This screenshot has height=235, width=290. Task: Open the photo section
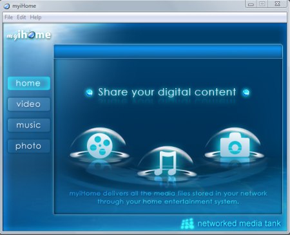29,146
